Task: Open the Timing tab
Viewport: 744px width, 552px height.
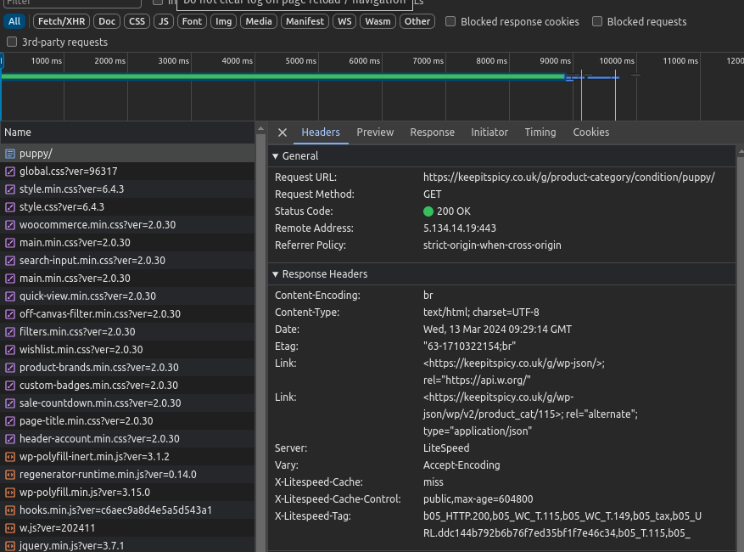Action: click(540, 132)
